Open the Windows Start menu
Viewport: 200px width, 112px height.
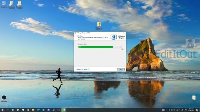click(2, 110)
